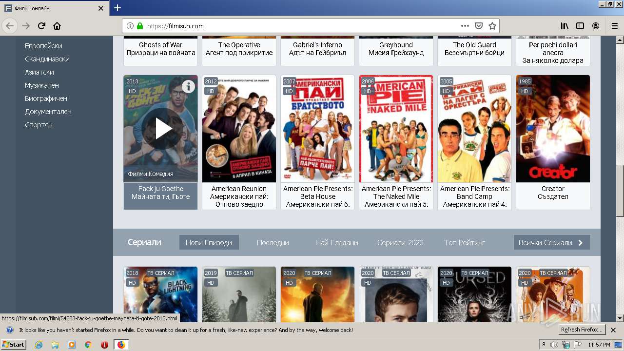Filter by Скандинавски genre in the sidebar
The height and width of the screenshot is (351, 624).
(47, 59)
